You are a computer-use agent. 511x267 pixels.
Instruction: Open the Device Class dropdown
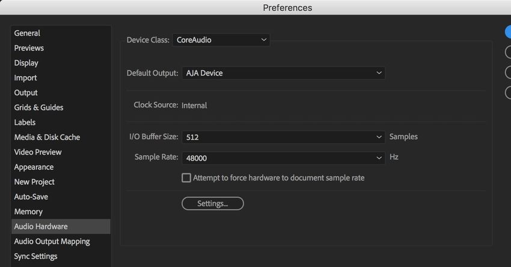tap(221, 40)
